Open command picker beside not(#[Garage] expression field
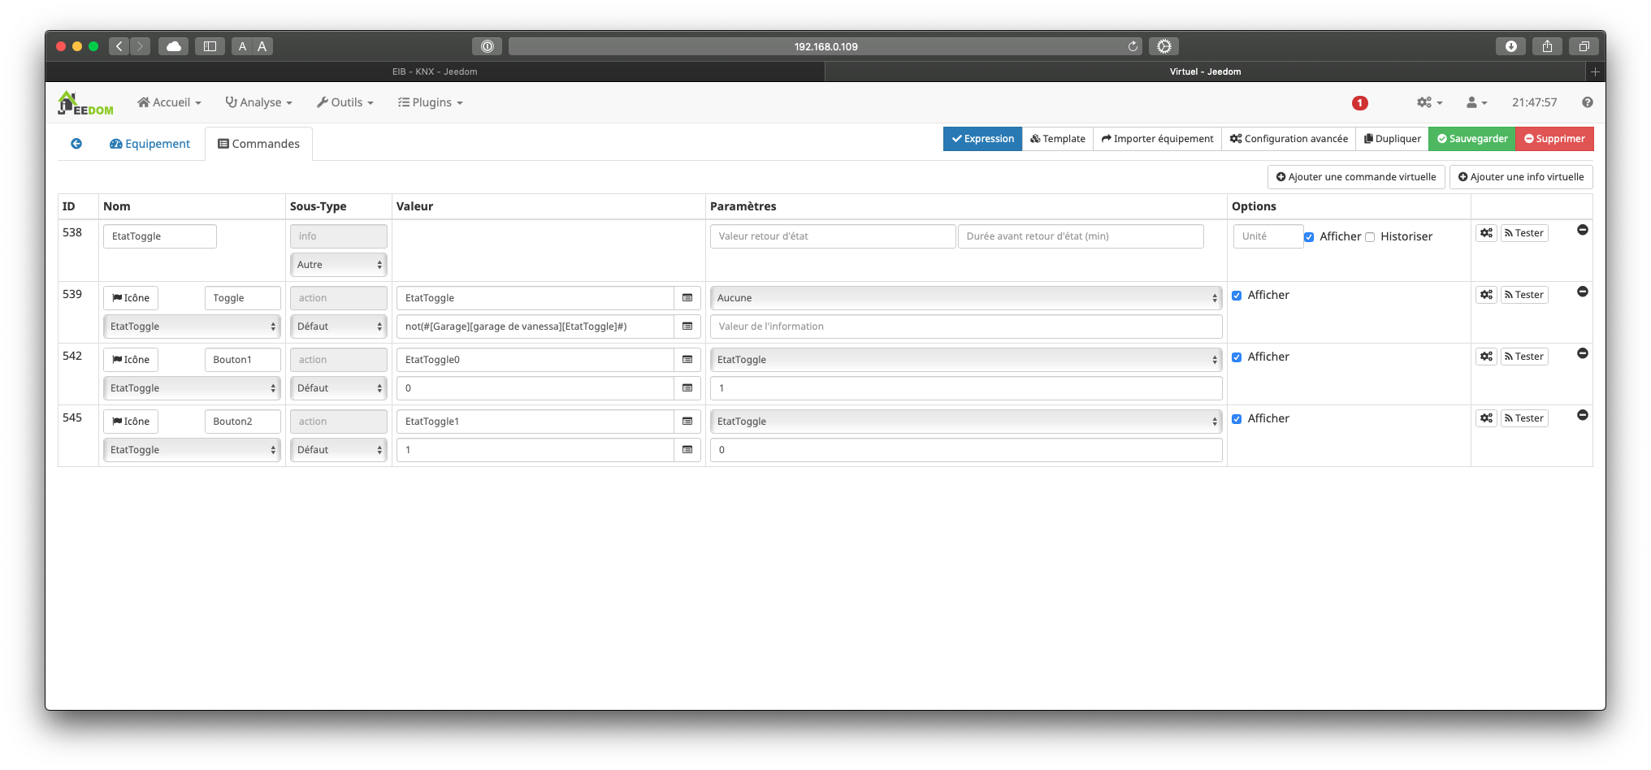1651x770 pixels. 687,327
